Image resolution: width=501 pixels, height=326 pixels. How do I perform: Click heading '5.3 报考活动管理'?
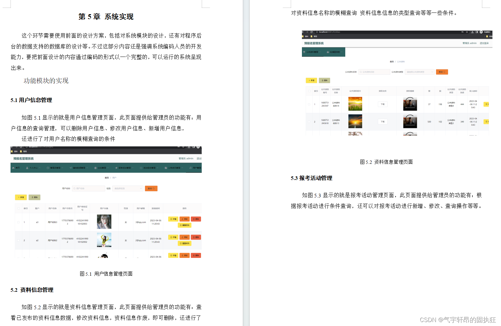(x=311, y=178)
